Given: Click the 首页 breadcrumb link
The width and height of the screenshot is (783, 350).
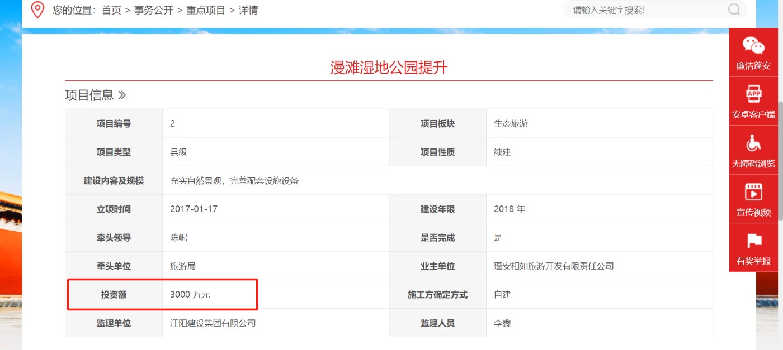Looking at the screenshot, I should pos(111,10).
